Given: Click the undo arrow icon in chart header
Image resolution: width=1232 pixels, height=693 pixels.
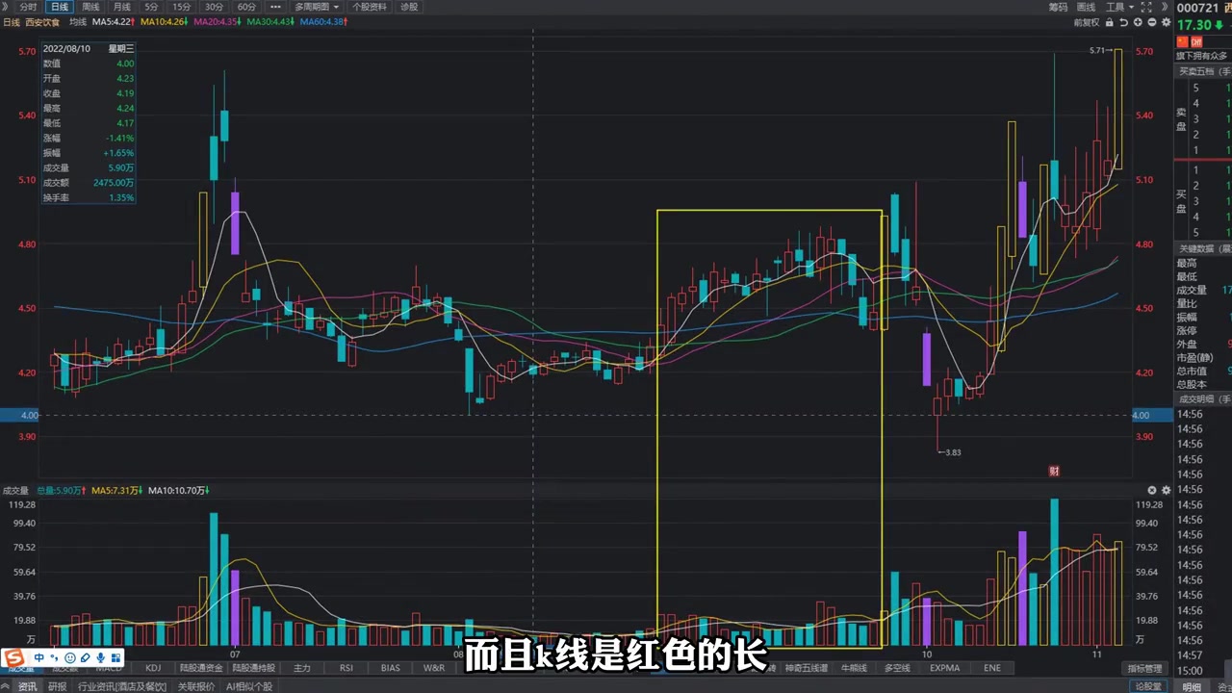Looking at the screenshot, I should coord(1124,21).
